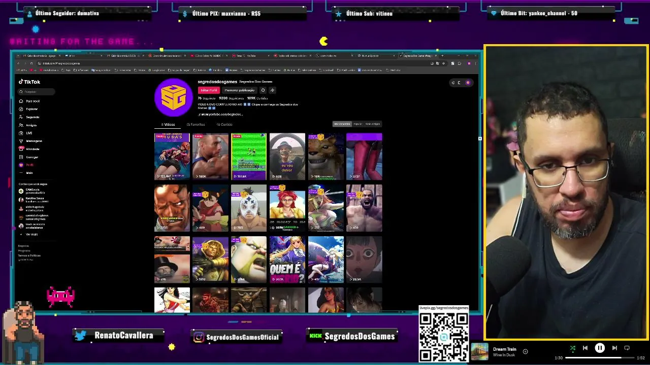The width and height of the screenshot is (650, 365).
Task: Expand Ver mais followed accounts
Action: (x=28, y=234)
